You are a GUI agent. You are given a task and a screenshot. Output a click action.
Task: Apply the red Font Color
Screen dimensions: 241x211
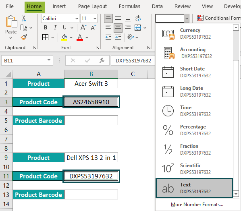(80, 37)
